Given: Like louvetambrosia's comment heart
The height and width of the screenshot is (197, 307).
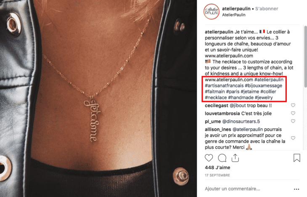Looking at the screenshot, I should click(x=293, y=113).
